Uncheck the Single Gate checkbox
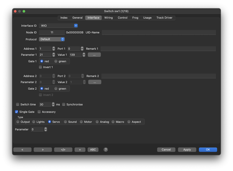This screenshot has height=171, width=233. click(17, 112)
